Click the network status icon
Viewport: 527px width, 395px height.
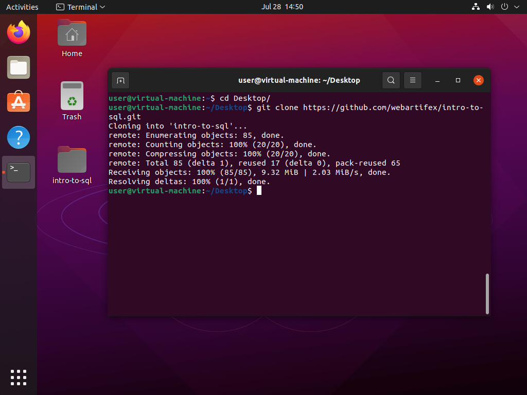(476, 7)
